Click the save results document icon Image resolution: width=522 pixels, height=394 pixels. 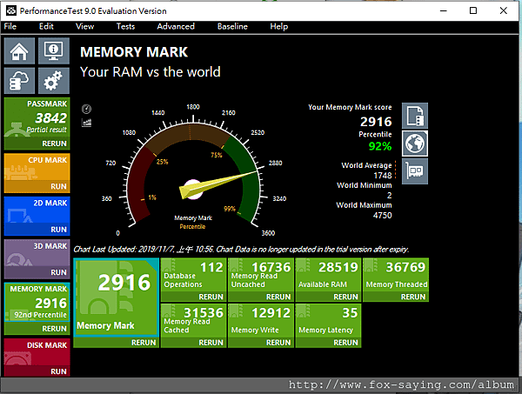[x=415, y=116]
